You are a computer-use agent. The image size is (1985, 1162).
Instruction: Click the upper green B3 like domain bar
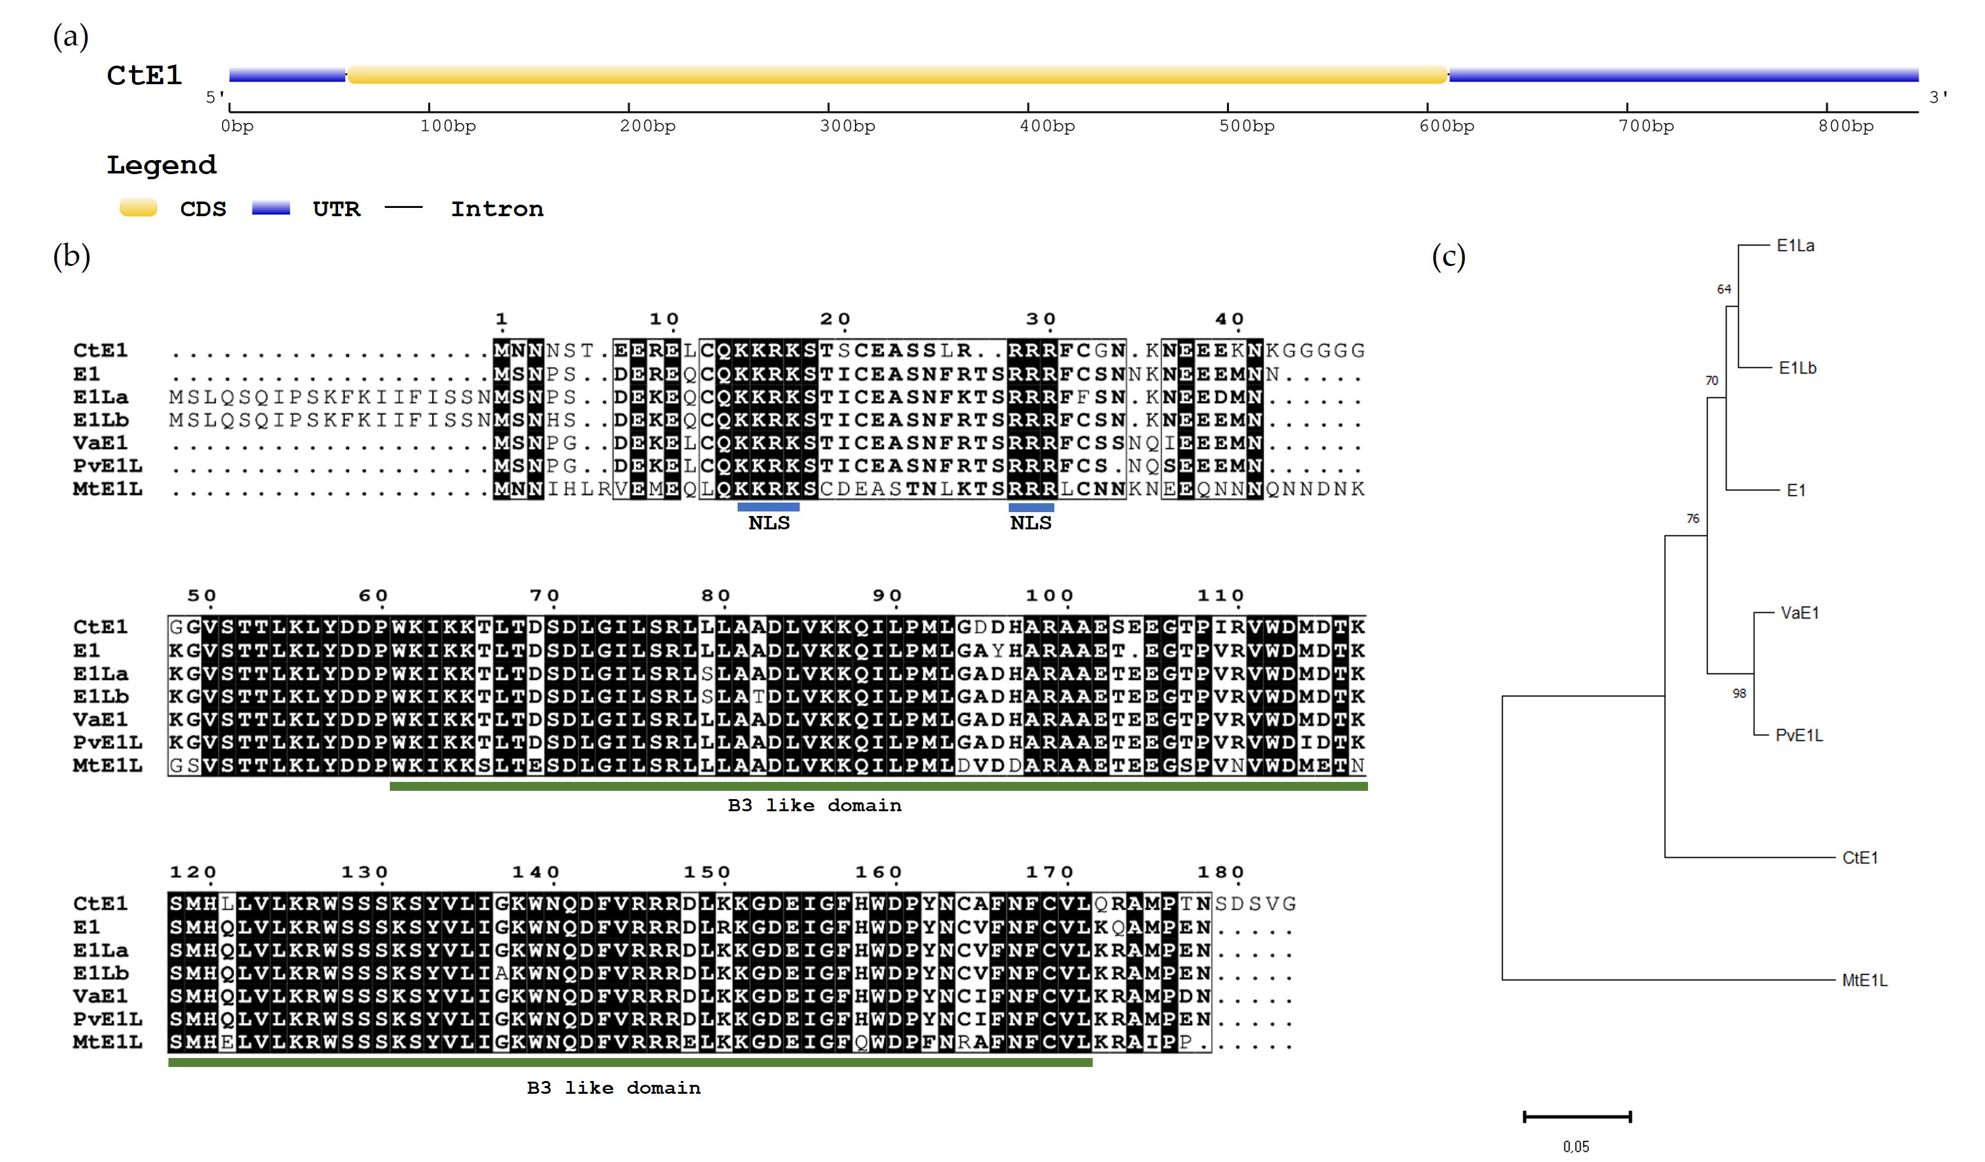(878, 786)
